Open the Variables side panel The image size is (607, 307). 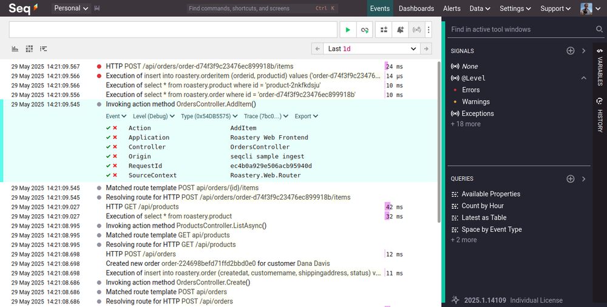(x=600, y=67)
